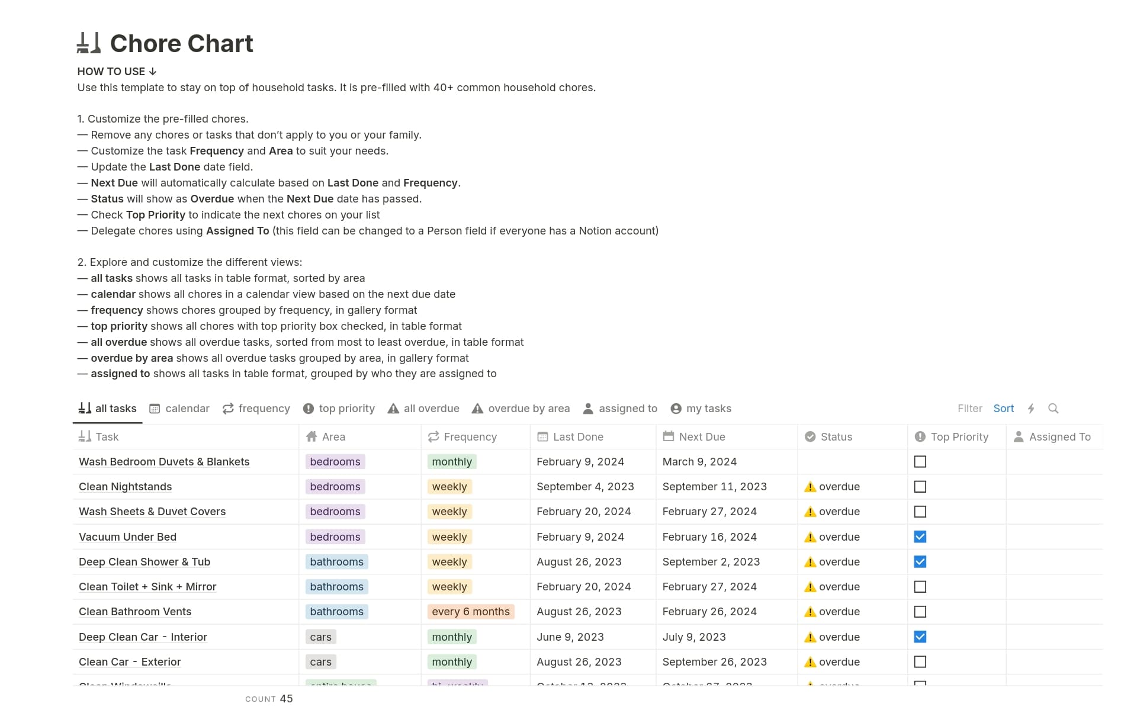Viewport: 1137px width, 710px height.
Task: Click the all overdue warning icon
Action: 393,408
